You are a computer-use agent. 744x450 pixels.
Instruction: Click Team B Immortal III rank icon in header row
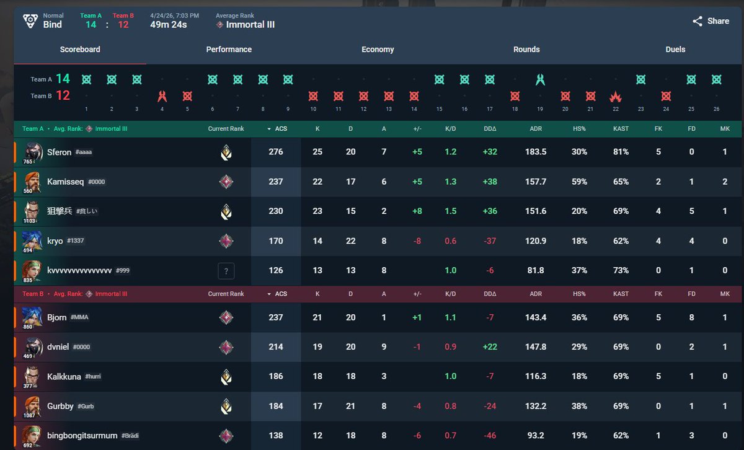click(x=89, y=294)
